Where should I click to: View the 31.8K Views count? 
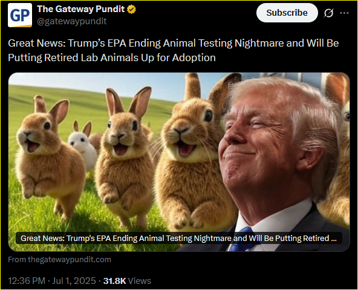127,281
